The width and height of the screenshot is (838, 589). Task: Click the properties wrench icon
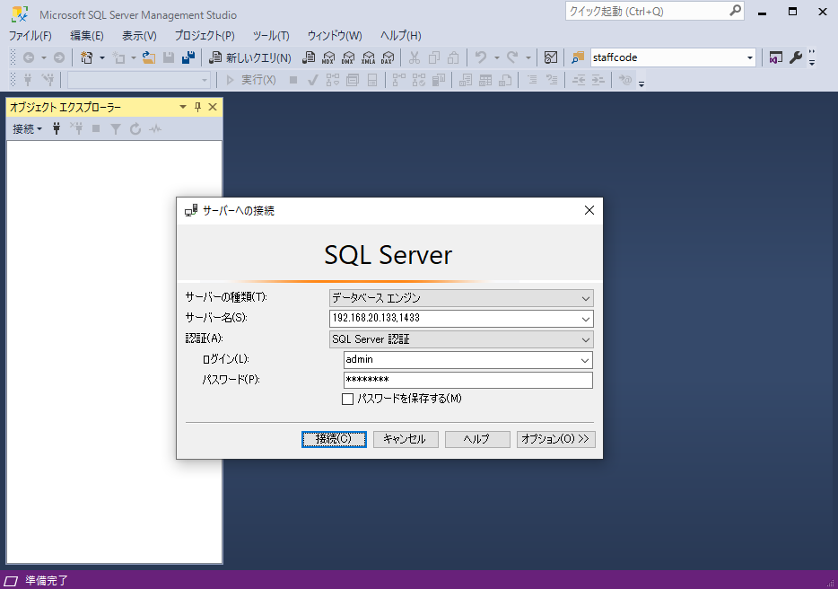pos(796,57)
